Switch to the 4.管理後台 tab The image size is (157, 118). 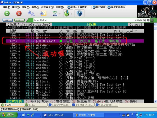(83, 105)
